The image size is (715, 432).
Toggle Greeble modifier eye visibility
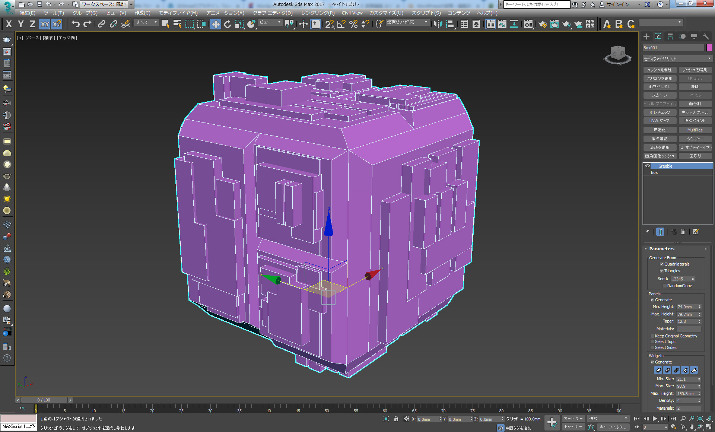648,166
